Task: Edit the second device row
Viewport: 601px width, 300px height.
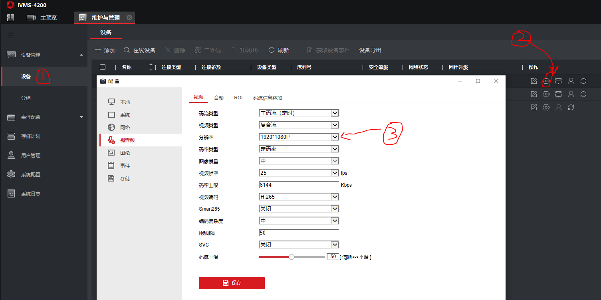Action: coord(534,94)
